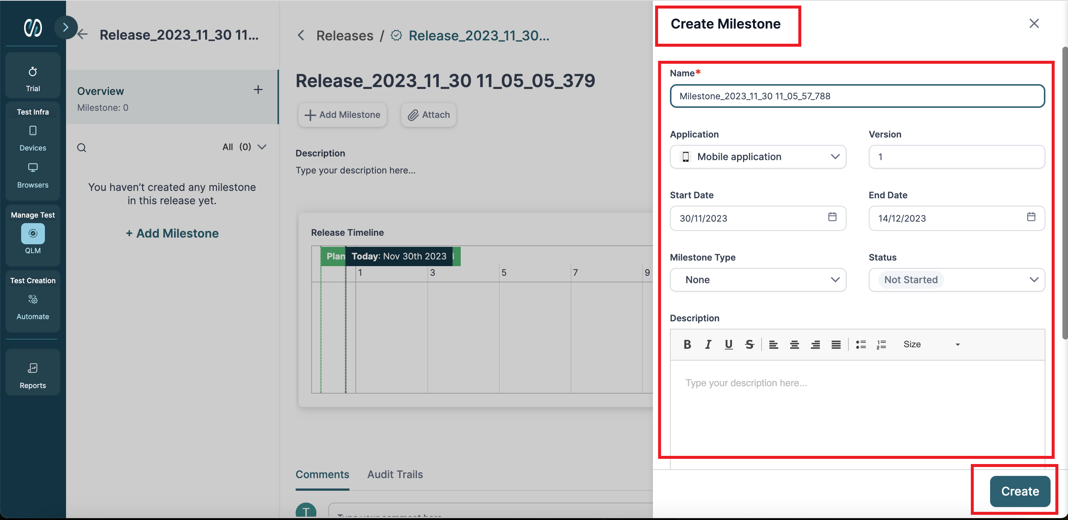Open the Status dropdown
The height and width of the screenshot is (520, 1068).
956,280
